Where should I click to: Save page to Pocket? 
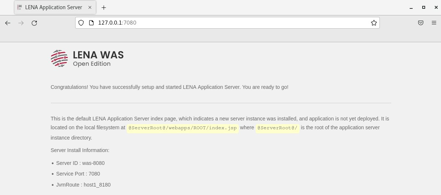pyautogui.click(x=420, y=23)
